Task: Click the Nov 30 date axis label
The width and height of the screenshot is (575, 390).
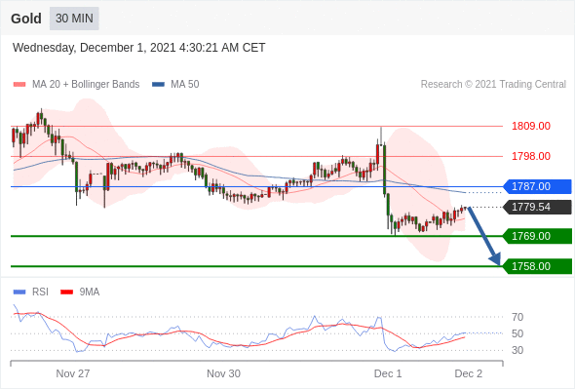Action: click(x=223, y=373)
